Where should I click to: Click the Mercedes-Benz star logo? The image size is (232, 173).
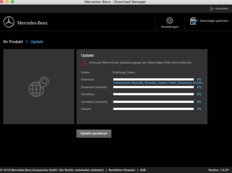(9, 22)
